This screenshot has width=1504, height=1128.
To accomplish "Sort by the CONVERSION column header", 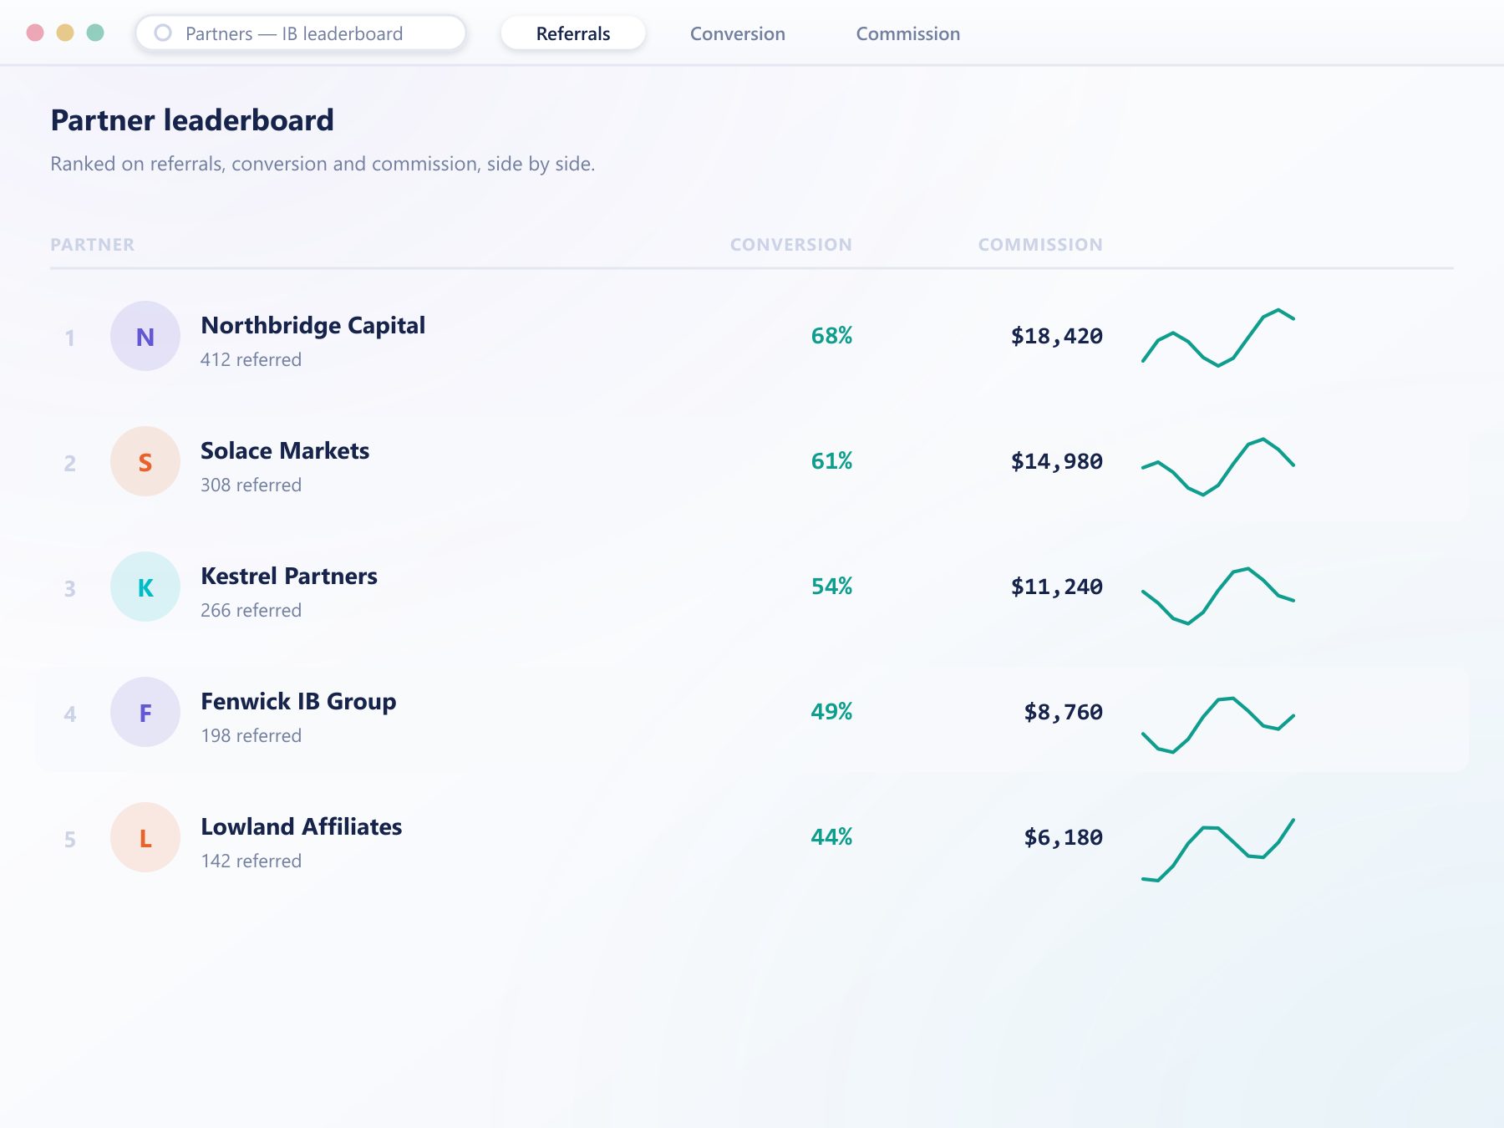I will pyautogui.click(x=791, y=245).
